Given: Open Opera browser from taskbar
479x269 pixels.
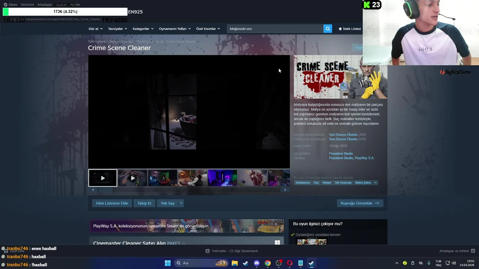Looking at the screenshot, I should point(289,263).
